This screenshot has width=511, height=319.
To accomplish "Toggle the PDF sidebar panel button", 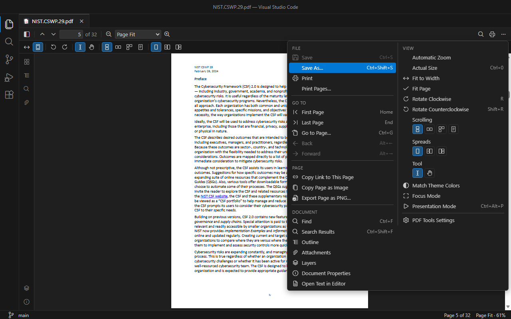I will (x=27, y=34).
